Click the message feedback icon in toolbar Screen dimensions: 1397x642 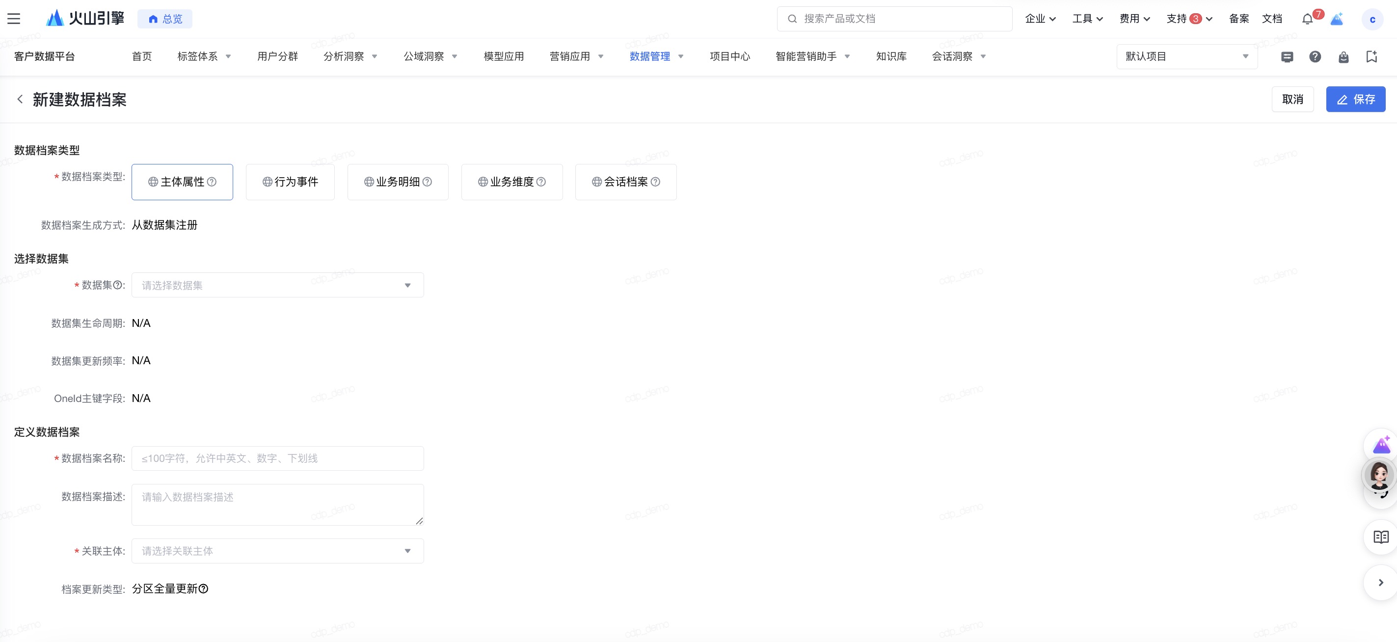click(x=1287, y=56)
